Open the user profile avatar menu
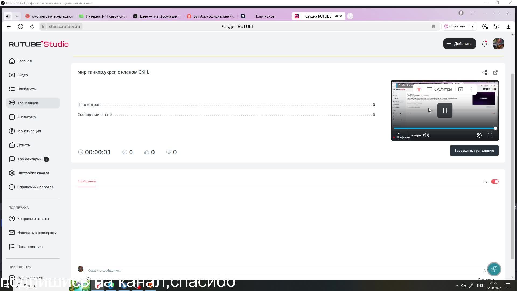Viewport: 517px width, 291px height. pos(498,44)
